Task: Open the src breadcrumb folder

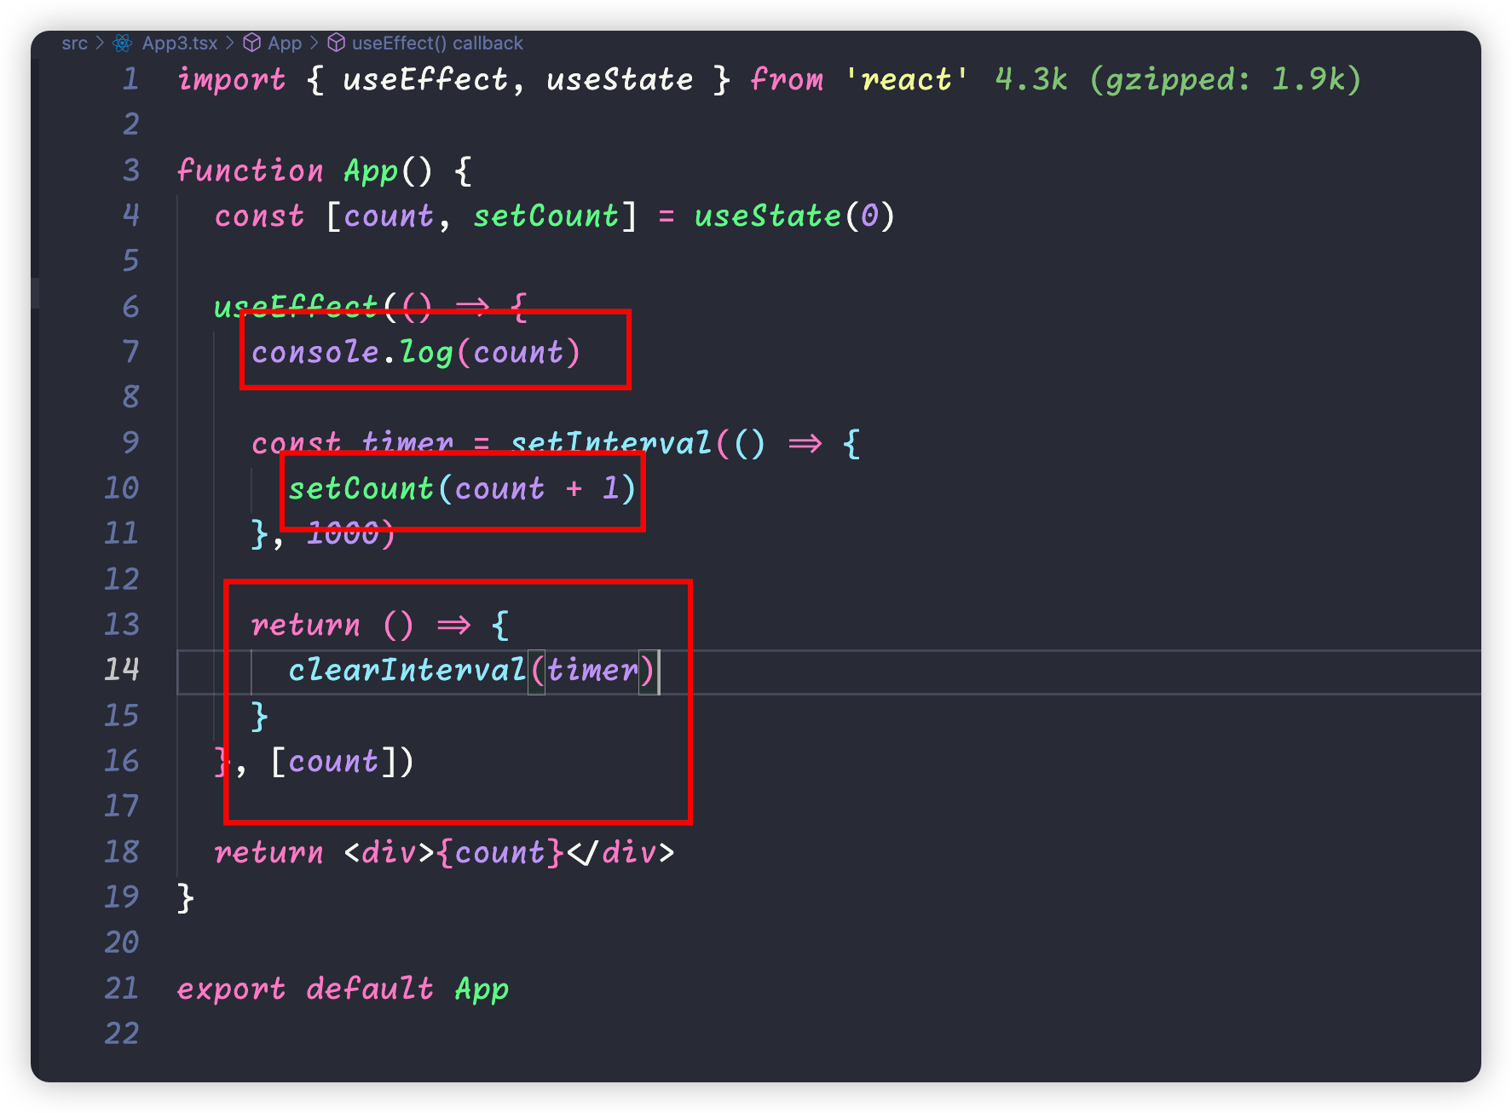Action: (x=74, y=43)
